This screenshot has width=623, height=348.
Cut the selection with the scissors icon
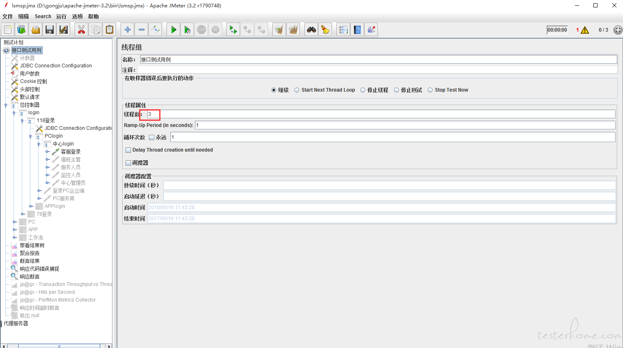81,30
